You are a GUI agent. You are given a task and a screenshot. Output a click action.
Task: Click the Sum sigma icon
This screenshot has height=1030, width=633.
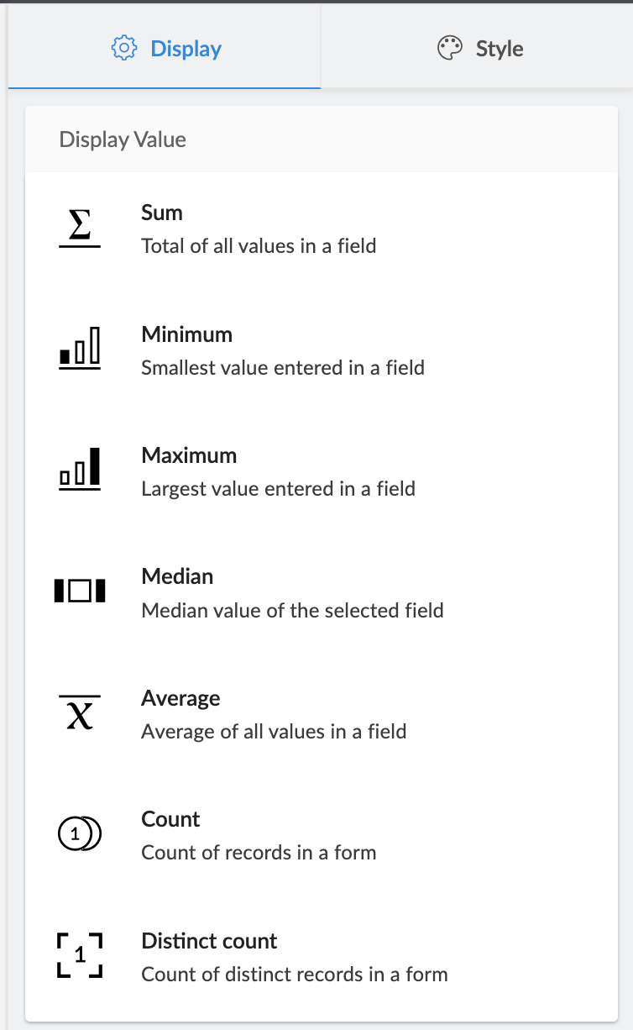click(x=80, y=229)
